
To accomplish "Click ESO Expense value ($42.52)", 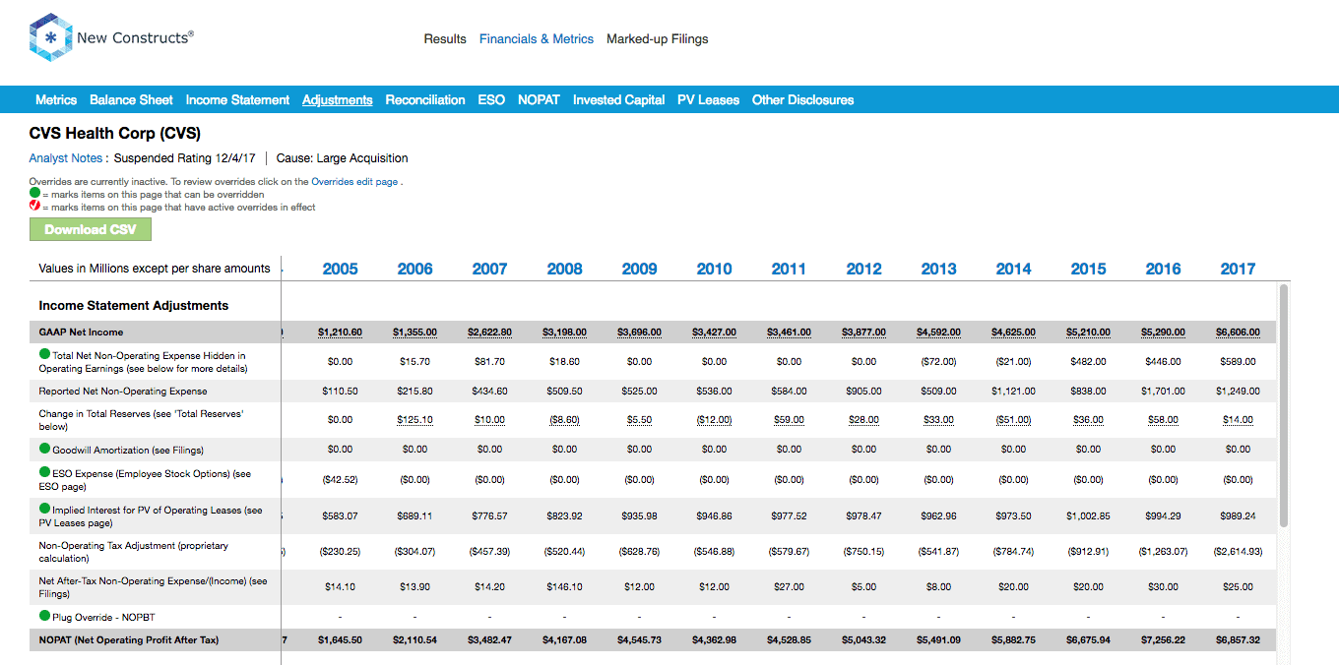I will [x=341, y=480].
